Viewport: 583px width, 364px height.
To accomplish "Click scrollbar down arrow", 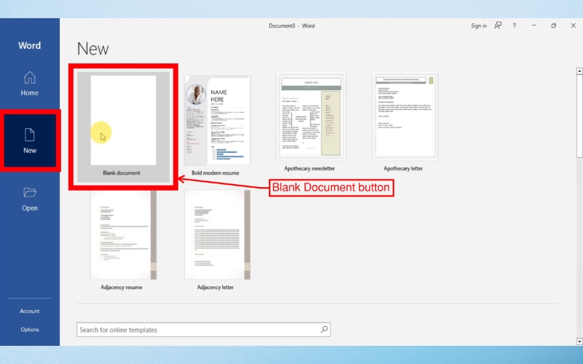I will (x=579, y=341).
